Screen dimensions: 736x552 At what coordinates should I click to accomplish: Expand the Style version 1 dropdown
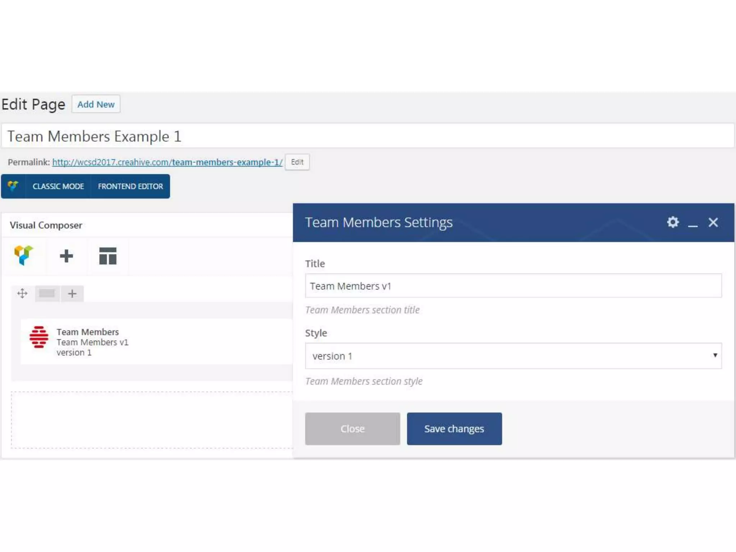pyautogui.click(x=513, y=356)
